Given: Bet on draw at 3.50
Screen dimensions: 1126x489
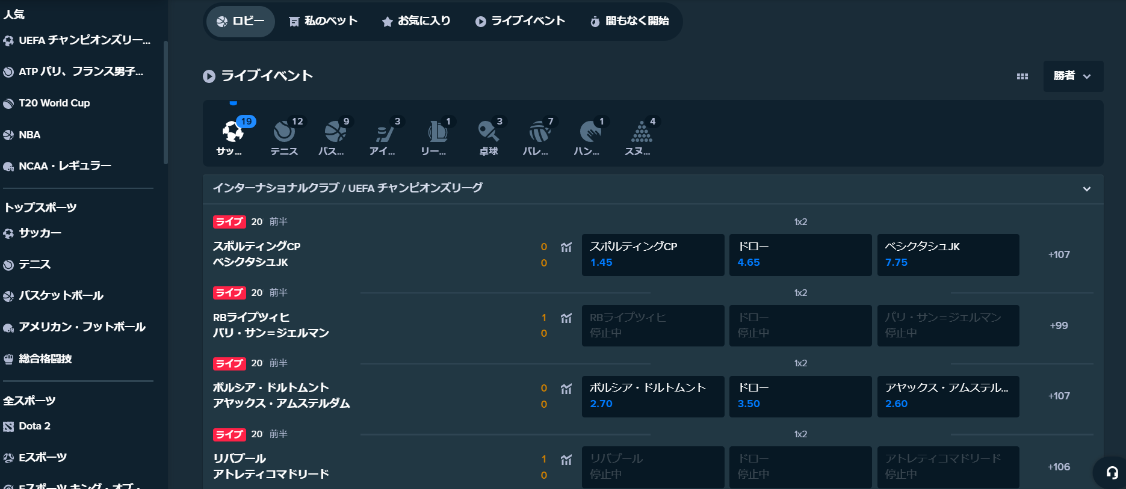Looking at the screenshot, I should pos(800,396).
